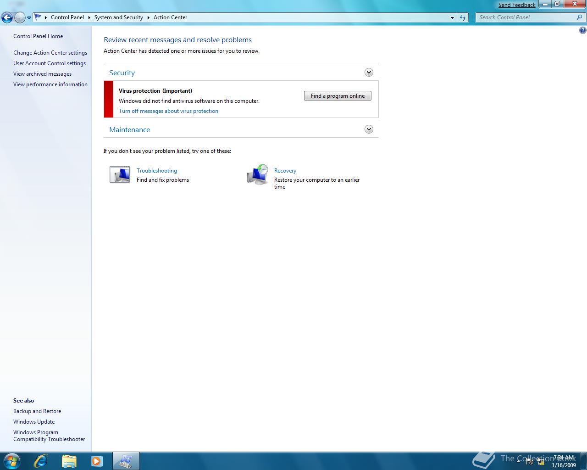Click the Forward navigation arrow
Viewport: 587px width, 470px height.
tap(20, 18)
